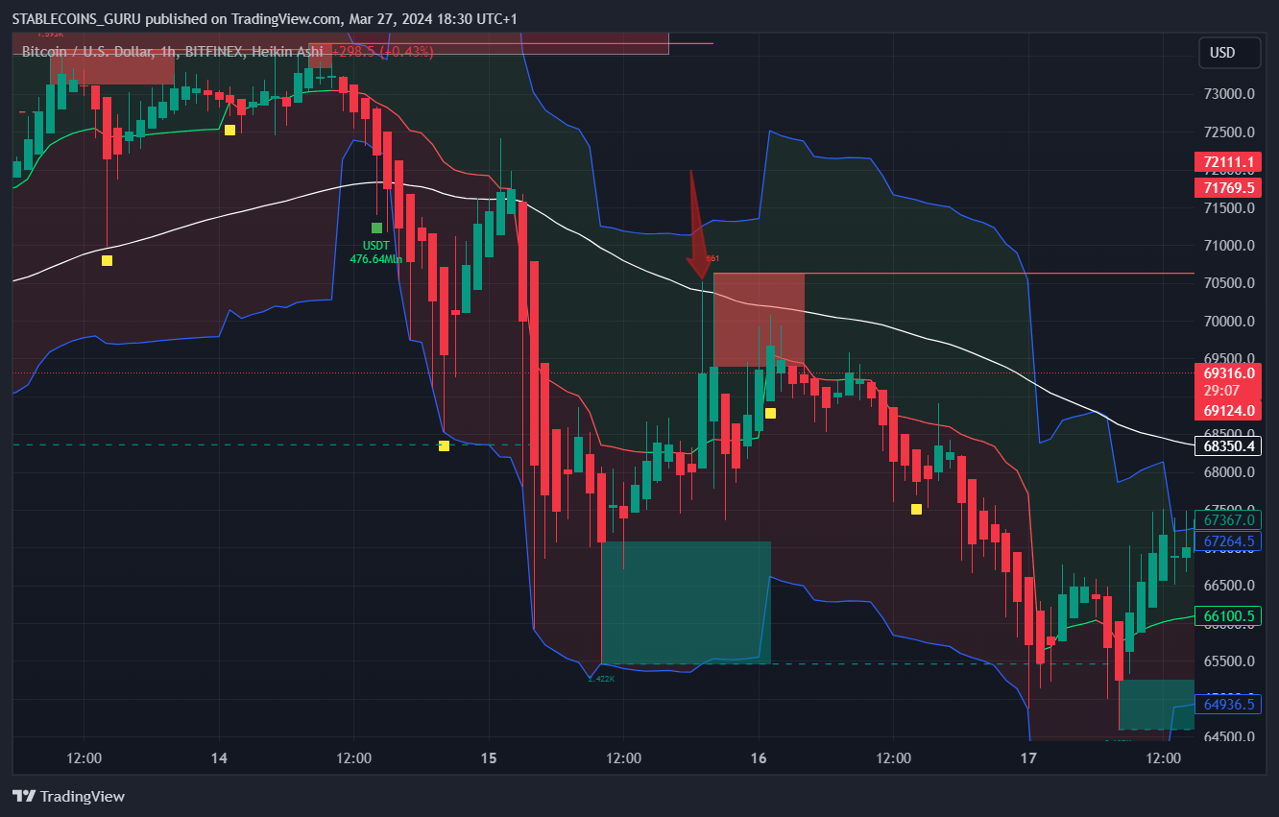This screenshot has height=817, width=1279.
Task: Click the blue 64936.5 price label
Action: pos(1226,704)
